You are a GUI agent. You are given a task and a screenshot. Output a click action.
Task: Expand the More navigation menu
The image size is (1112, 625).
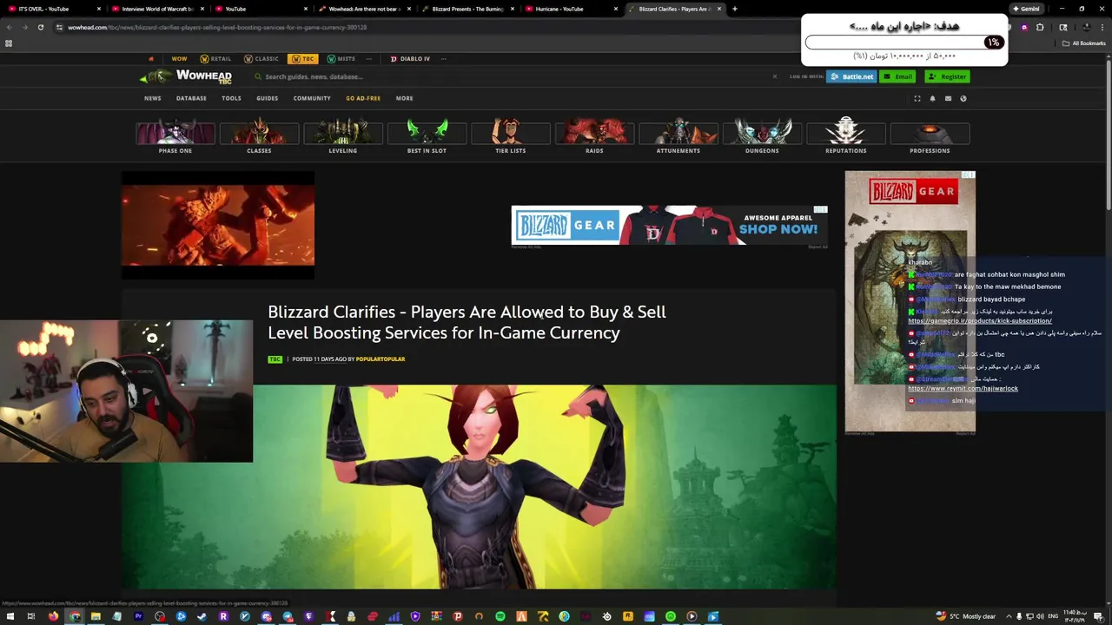click(405, 98)
